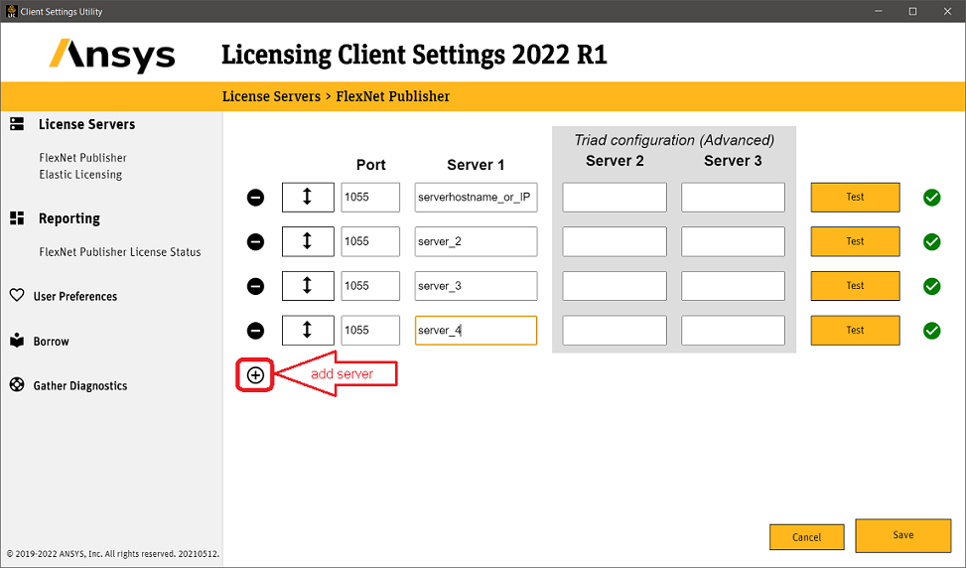Viewport: 966px width, 568px height.
Task: Click triad Server 2 field in server_3 row
Action: click(615, 286)
